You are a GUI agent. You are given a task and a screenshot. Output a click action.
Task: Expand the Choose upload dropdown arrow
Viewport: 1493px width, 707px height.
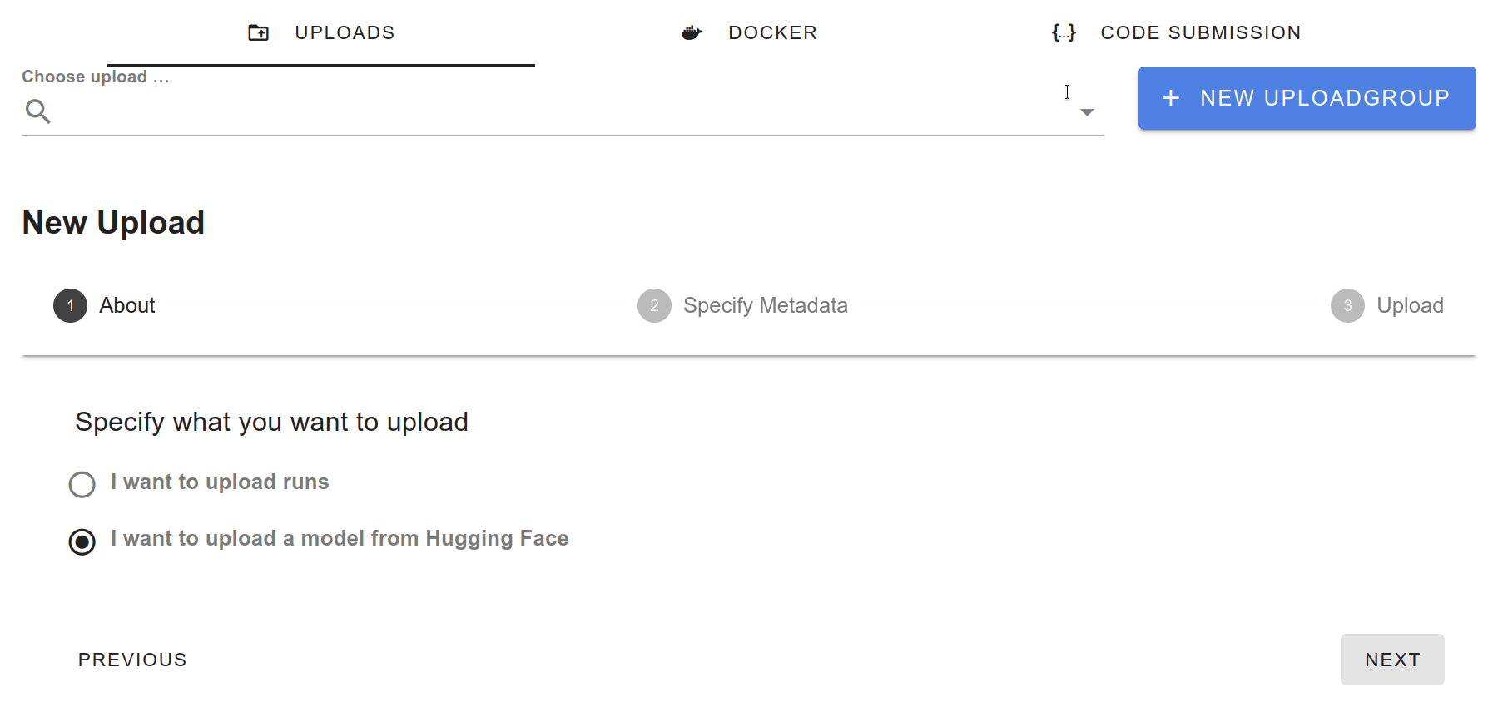tap(1087, 112)
